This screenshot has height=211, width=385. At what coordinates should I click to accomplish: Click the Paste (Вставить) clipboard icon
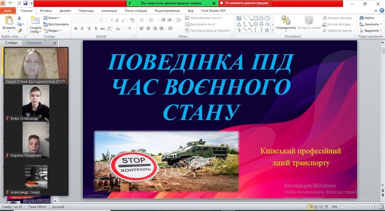coord(9,21)
